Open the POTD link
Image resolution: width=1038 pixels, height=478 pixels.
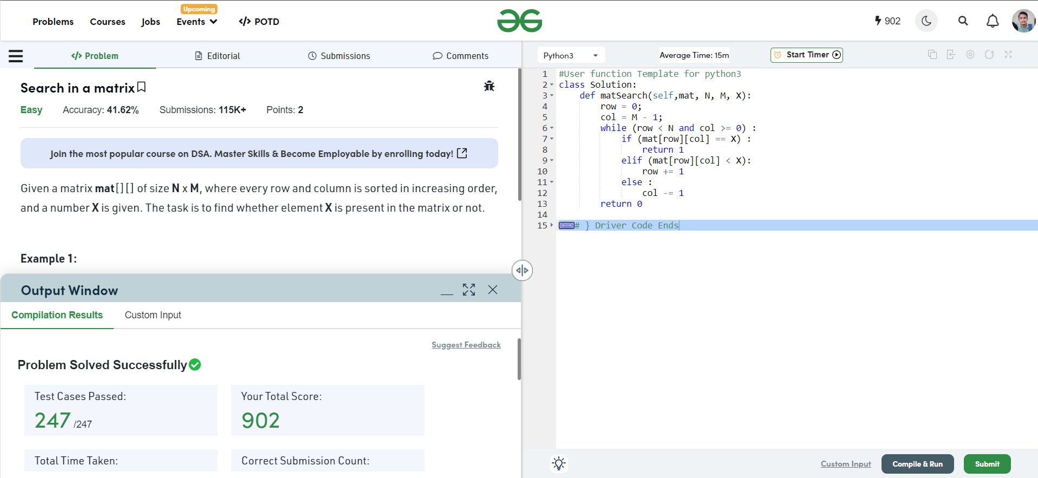pos(259,22)
